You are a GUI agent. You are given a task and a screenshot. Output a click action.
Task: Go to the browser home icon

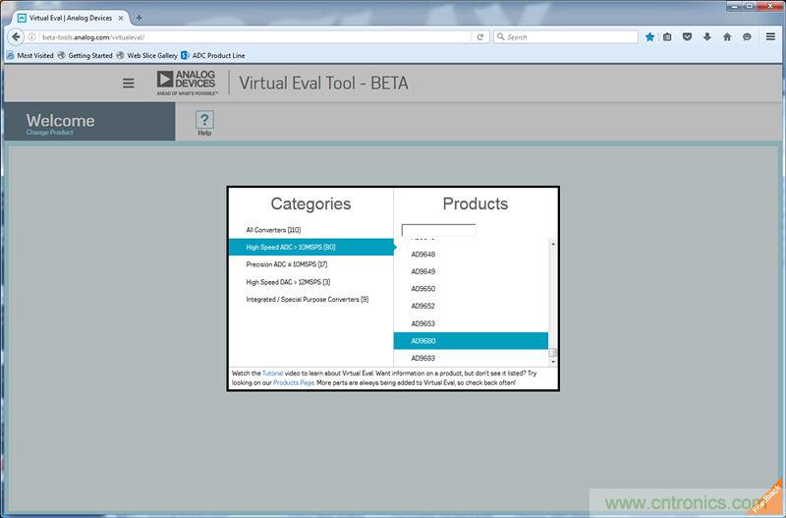727,36
